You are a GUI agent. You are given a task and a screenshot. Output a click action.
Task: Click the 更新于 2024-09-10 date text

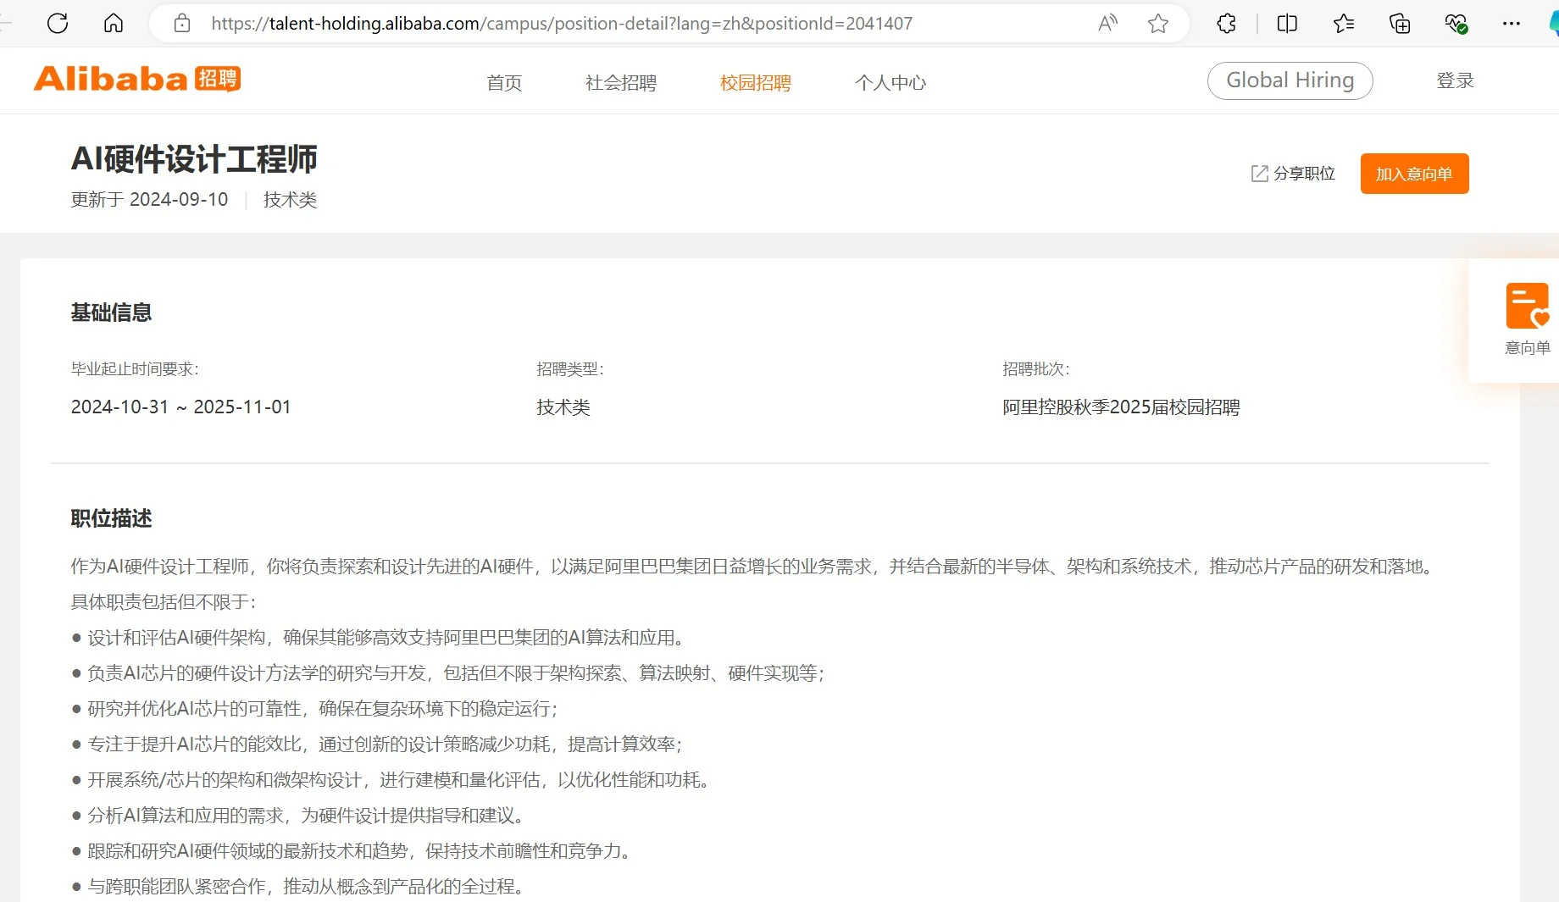click(149, 200)
